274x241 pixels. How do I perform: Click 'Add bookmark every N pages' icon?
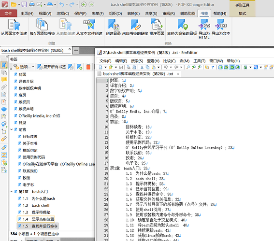coord(43,27)
